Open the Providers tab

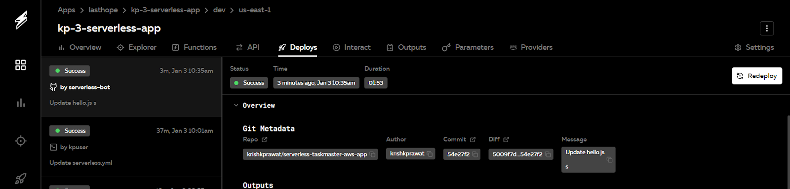(531, 47)
